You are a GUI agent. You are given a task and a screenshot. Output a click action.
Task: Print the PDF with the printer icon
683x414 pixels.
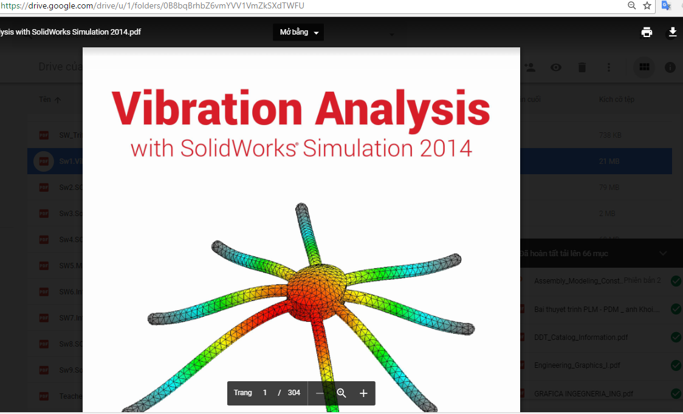click(x=647, y=32)
